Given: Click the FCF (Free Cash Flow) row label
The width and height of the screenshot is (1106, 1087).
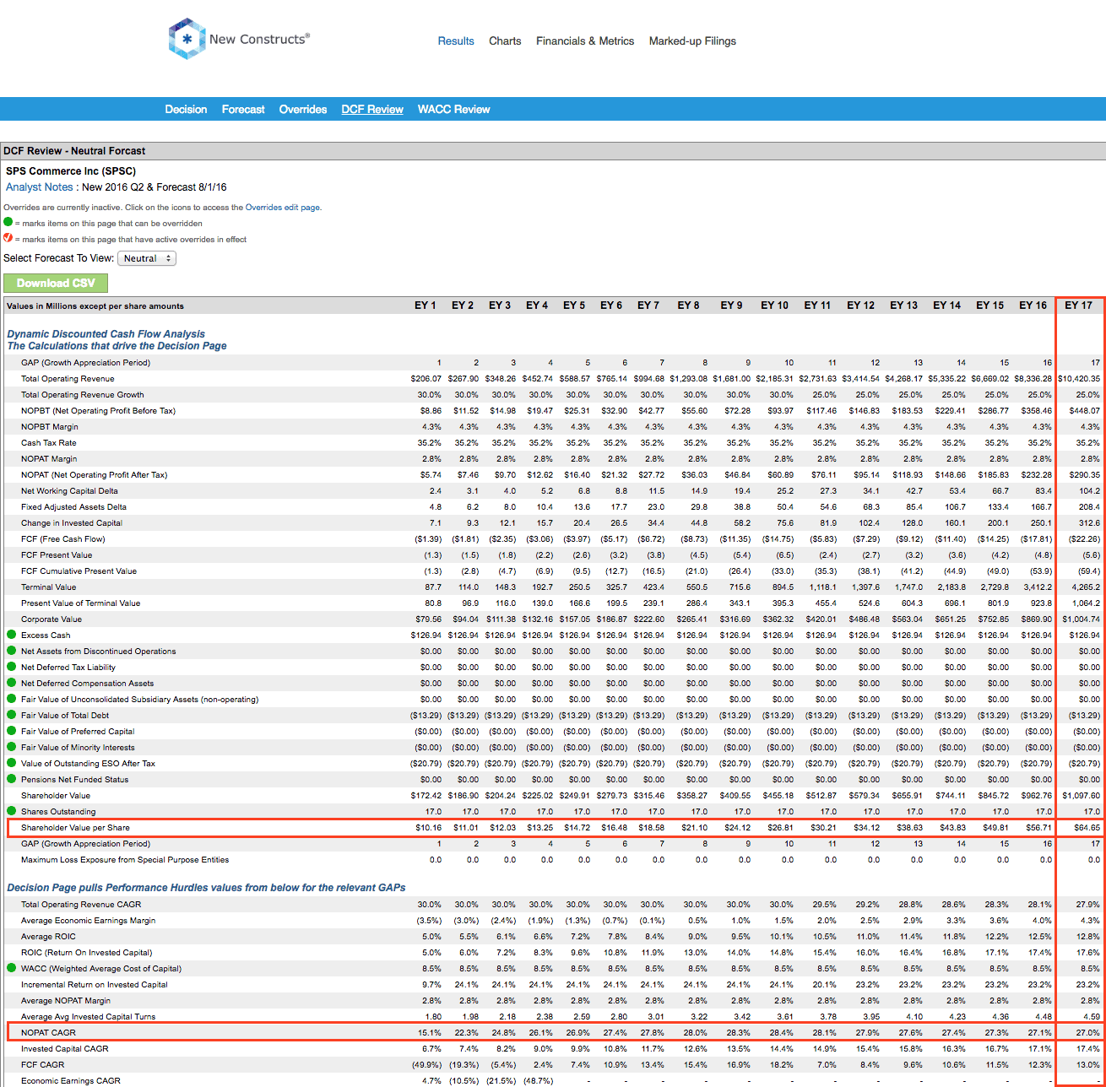Looking at the screenshot, I should tap(63, 539).
